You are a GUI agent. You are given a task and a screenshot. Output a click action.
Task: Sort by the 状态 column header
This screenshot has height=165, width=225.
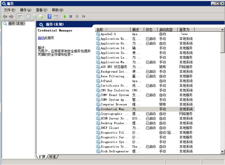(151, 30)
